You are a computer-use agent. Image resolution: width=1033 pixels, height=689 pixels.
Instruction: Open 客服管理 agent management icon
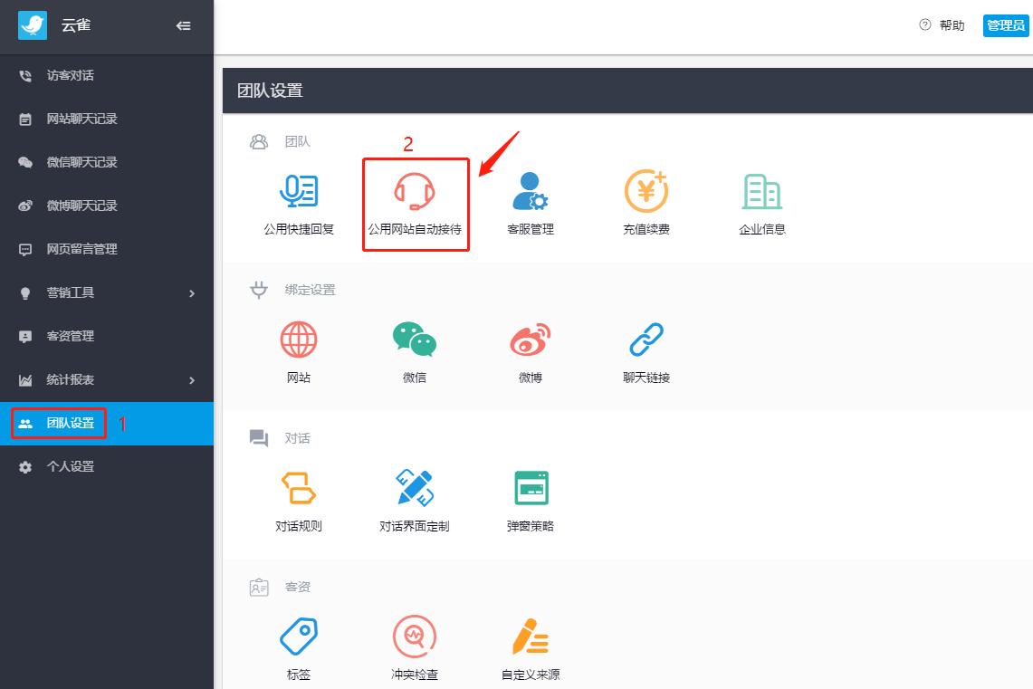531,191
